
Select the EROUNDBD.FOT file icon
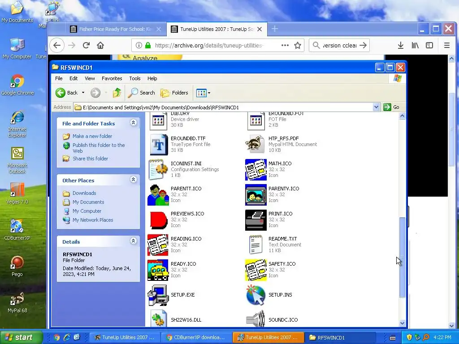tap(256, 121)
